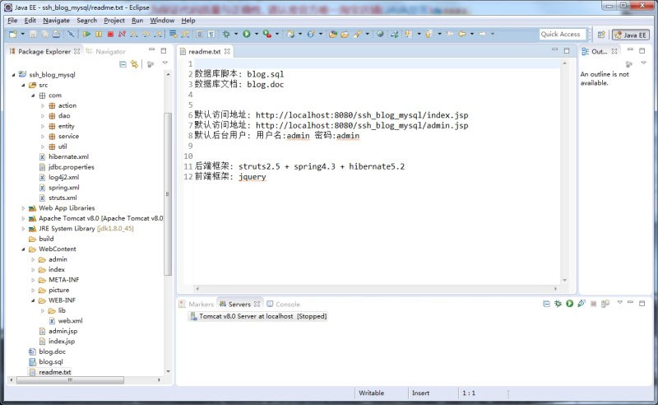Select the Java EE perspective button

point(630,35)
